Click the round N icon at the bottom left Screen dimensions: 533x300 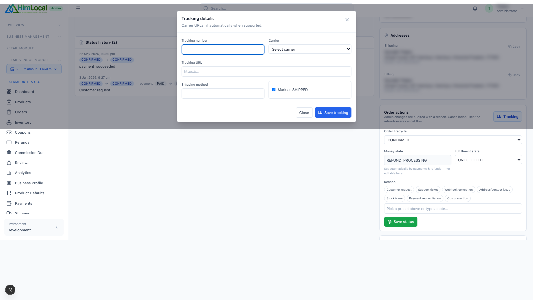pyautogui.click(x=10, y=290)
